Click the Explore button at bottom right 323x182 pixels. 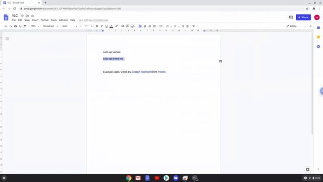[307, 169]
